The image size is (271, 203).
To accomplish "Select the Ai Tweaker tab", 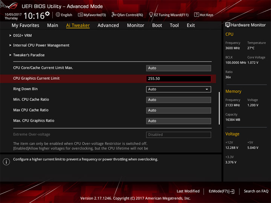I will pos(78,26).
